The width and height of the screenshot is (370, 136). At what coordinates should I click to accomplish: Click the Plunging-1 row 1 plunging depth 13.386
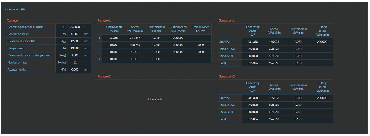coord(114,38)
